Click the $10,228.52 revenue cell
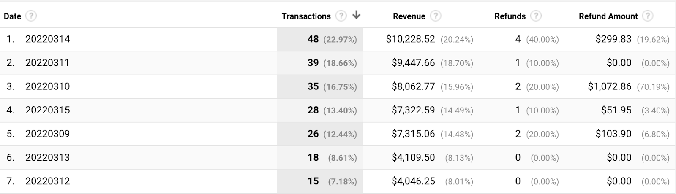The width and height of the screenshot is (676, 194). click(x=410, y=39)
